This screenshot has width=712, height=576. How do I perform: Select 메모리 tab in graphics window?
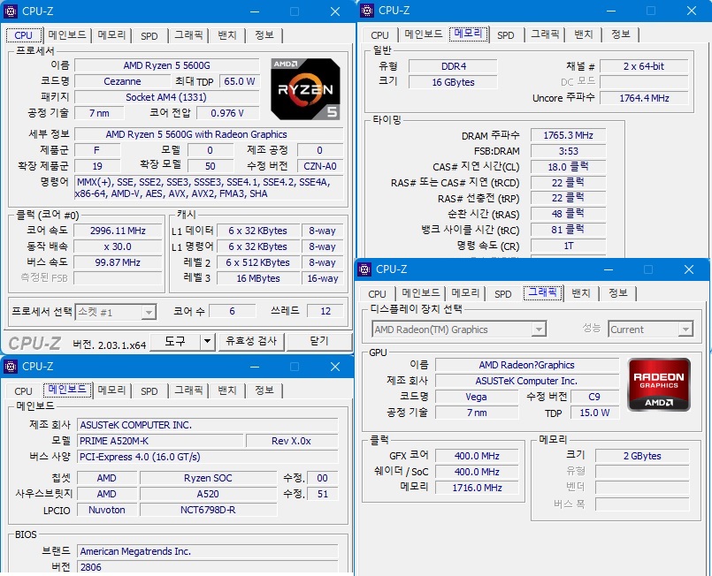465,293
